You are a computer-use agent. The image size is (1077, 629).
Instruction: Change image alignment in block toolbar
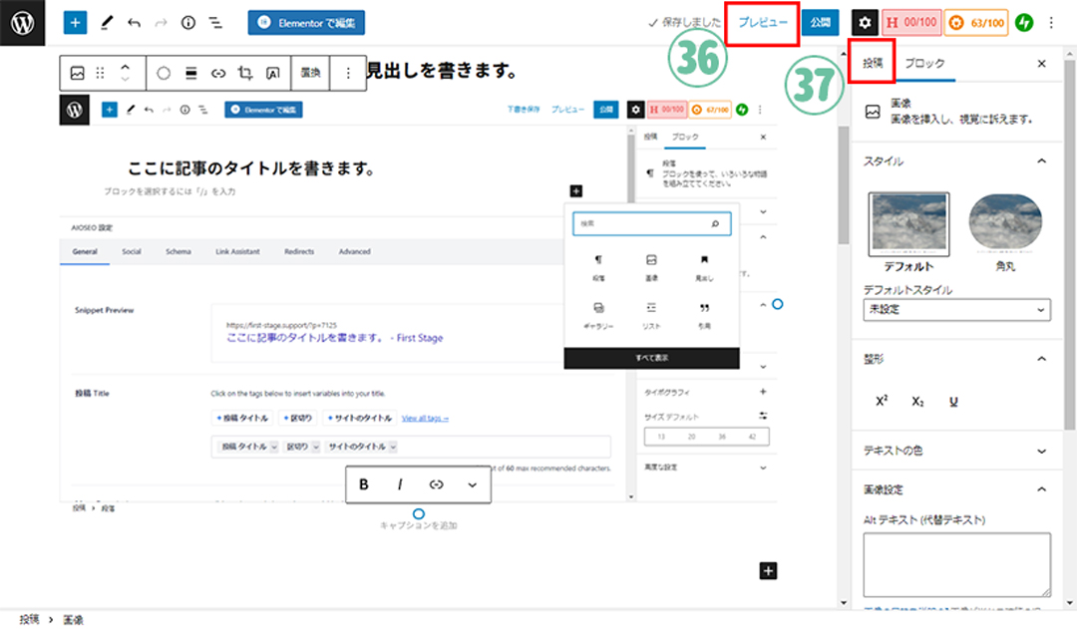point(191,73)
